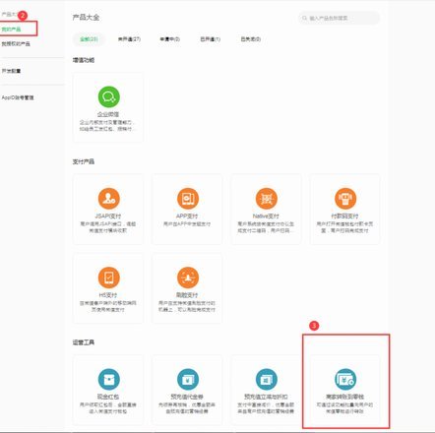Image resolution: width=435 pixels, height=433 pixels.
Task: Click the description text under Native支付
Action: [266, 227]
